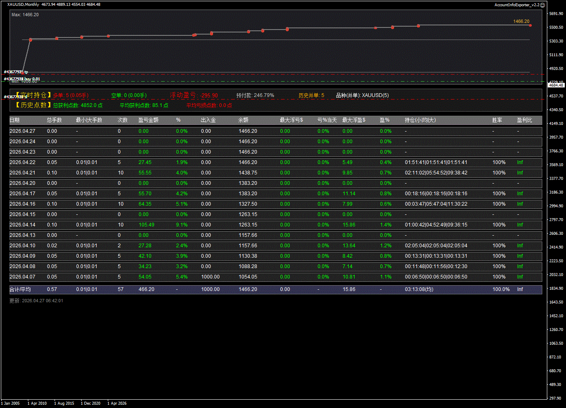Click the AccountInfoExporter_v2.2 expert advisor label
The image size is (566, 408).
tap(516, 5)
